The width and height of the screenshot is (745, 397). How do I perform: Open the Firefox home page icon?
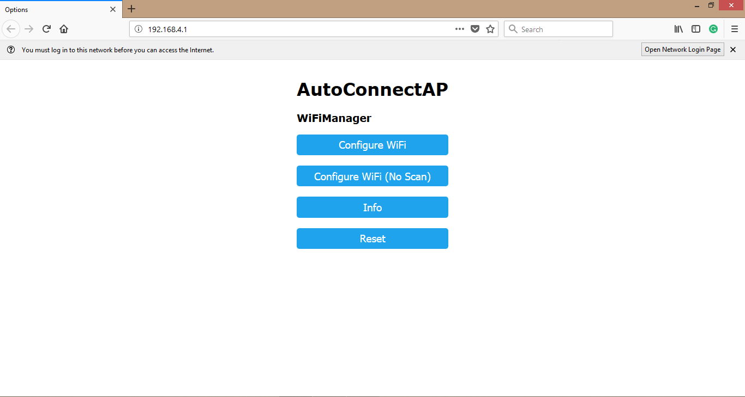(64, 28)
